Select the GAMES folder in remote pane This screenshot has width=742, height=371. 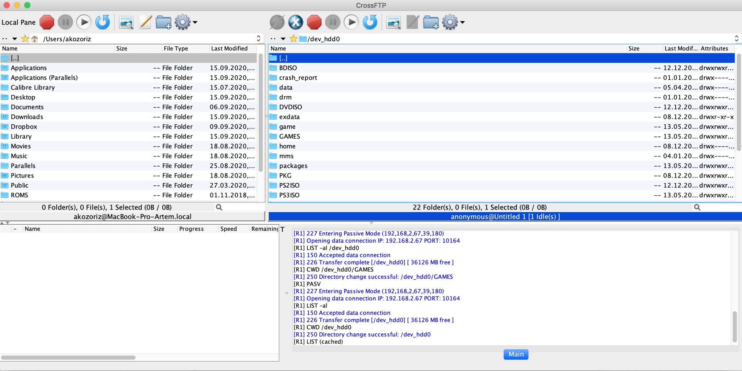[289, 137]
